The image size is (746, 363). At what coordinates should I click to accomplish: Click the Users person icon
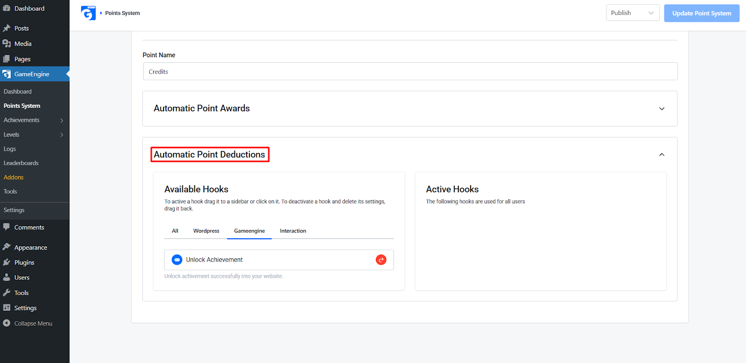(x=7, y=277)
